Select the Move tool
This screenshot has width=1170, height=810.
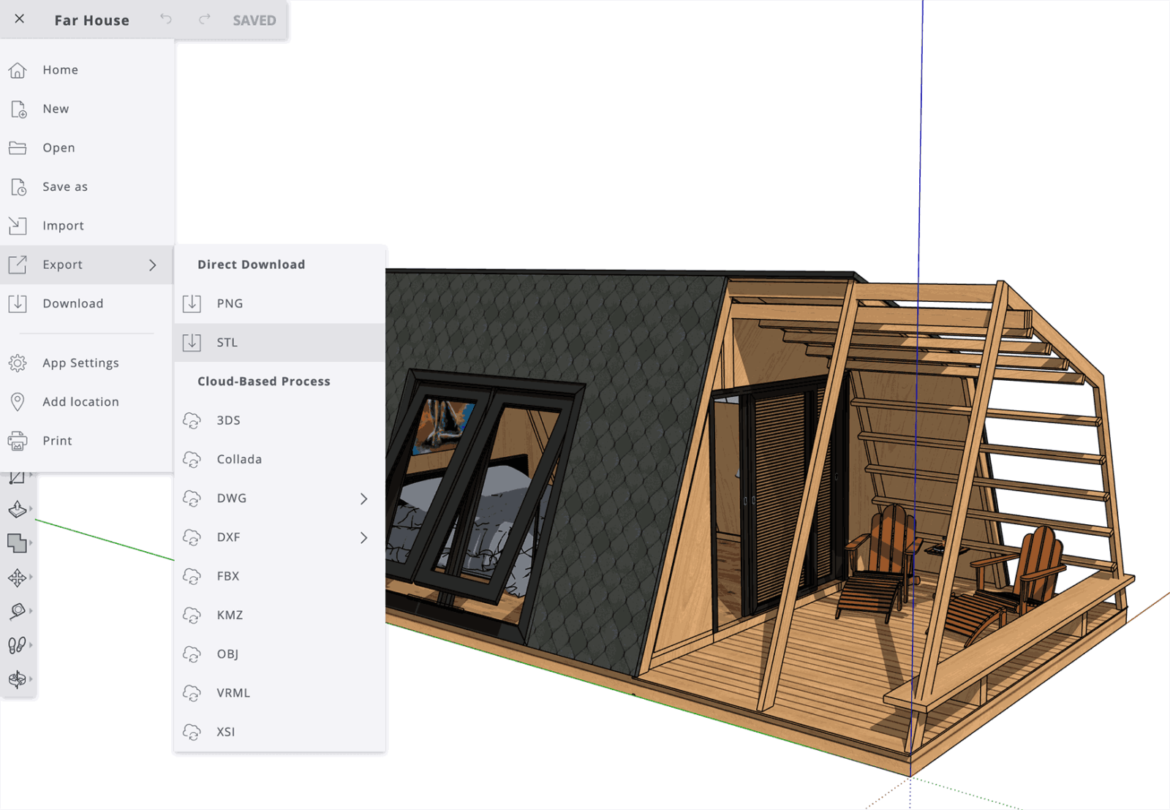tap(18, 578)
